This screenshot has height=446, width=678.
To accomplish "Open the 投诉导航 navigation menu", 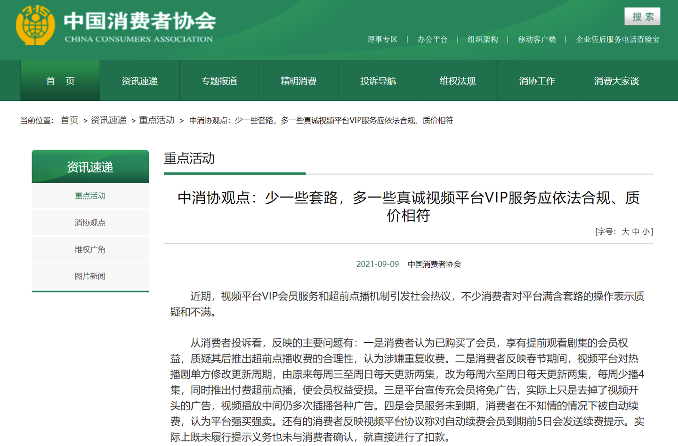I will (x=378, y=81).
